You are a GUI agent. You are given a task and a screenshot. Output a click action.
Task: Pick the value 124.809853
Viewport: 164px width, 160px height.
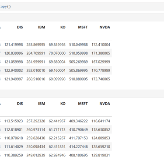tap(101, 138)
